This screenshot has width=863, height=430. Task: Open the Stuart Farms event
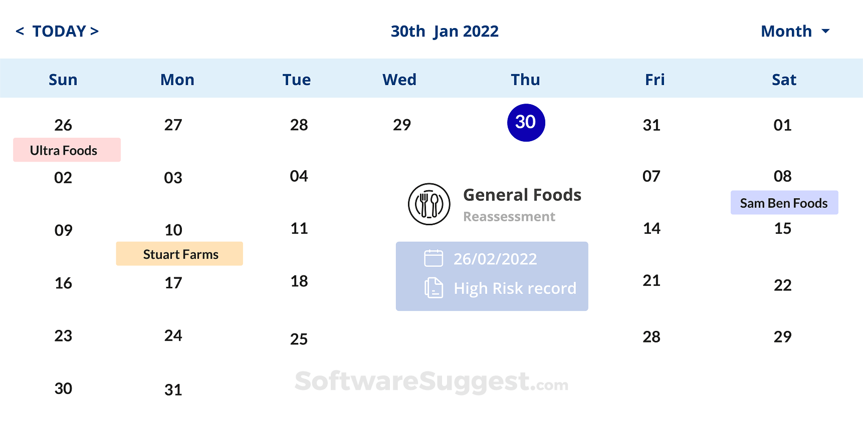(179, 254)
